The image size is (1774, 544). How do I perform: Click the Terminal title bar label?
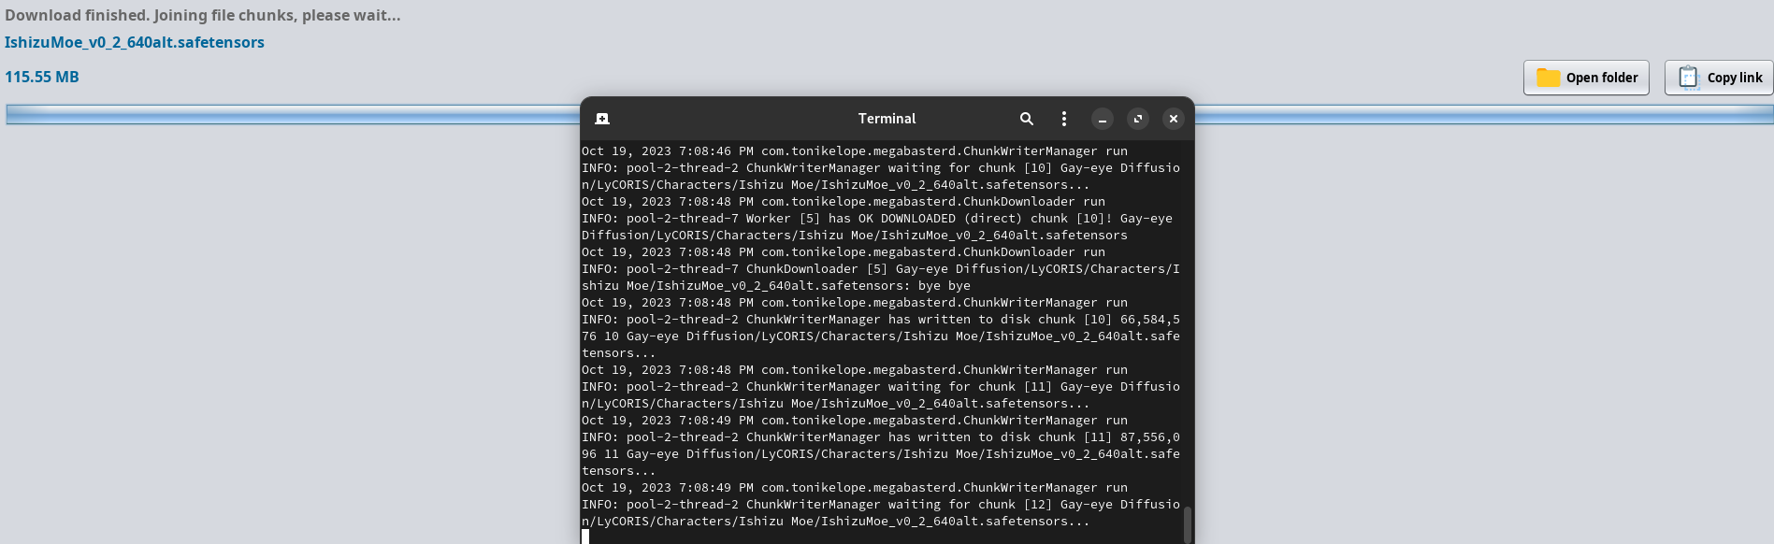886,119
